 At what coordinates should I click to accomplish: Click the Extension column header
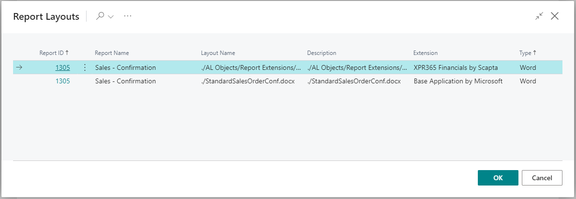pos(425,53)
